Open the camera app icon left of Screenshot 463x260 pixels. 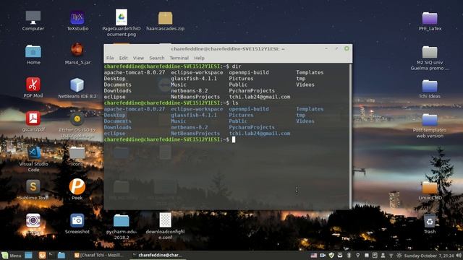pyautogui.click(x=33, y=220)
